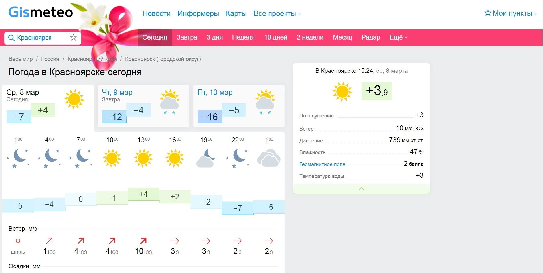
Task: Click the strong wind arrow above 10 ЮЗ
Action: (143, 241)
